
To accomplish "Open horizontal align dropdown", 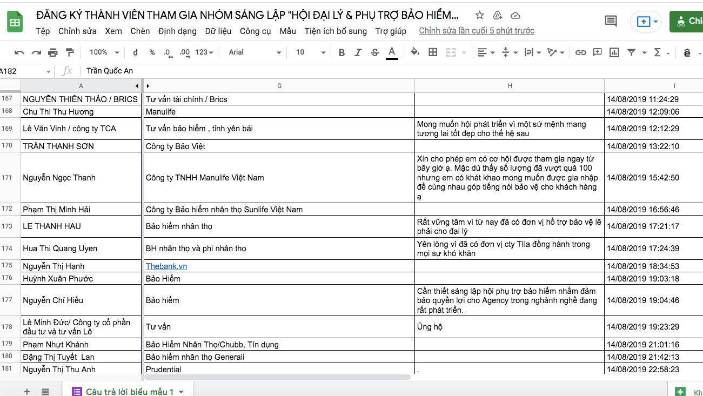I will [x=486, y=52].
